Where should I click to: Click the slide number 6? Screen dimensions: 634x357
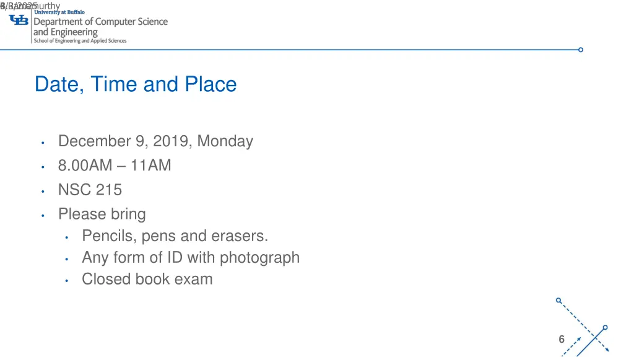(562, 339)
